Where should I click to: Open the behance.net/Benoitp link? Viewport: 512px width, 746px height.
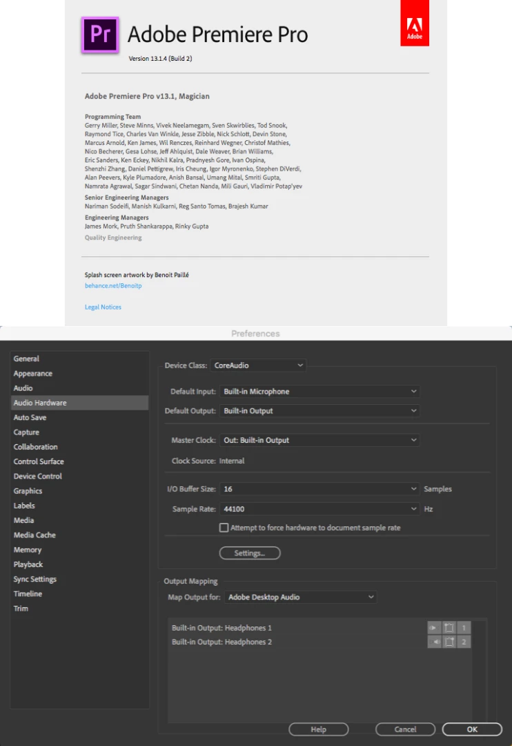pyautogui.click(x=113, y=286)
